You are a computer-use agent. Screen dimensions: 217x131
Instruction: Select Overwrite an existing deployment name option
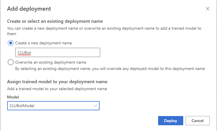pos(11,62)
